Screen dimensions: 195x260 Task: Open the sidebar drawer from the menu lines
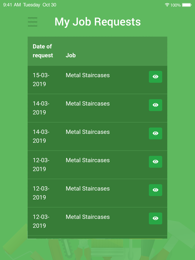tap(33, 22)
